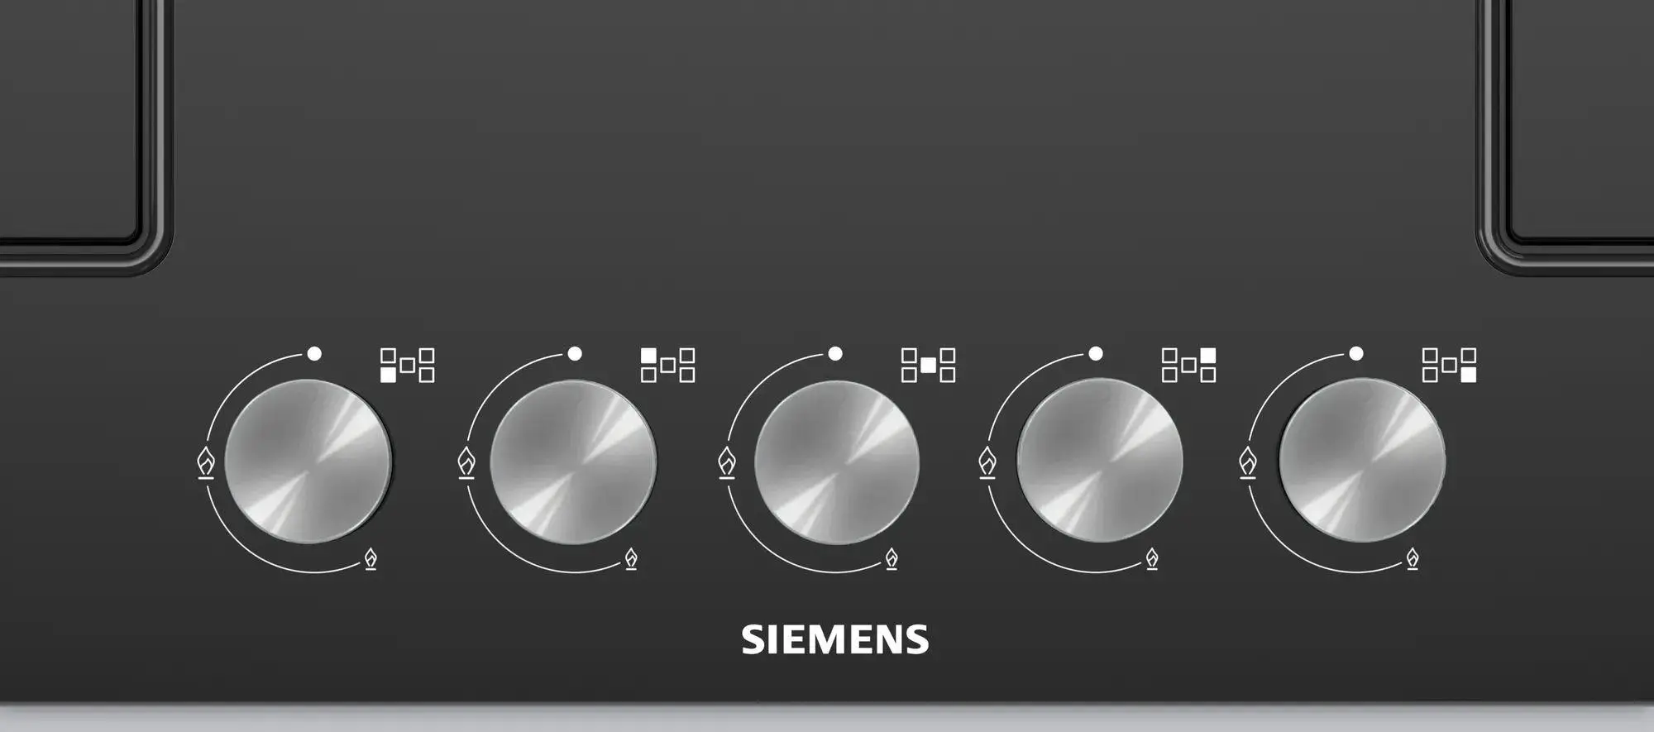
Task: Click the off-position dot above first knob
Action: 314,354
